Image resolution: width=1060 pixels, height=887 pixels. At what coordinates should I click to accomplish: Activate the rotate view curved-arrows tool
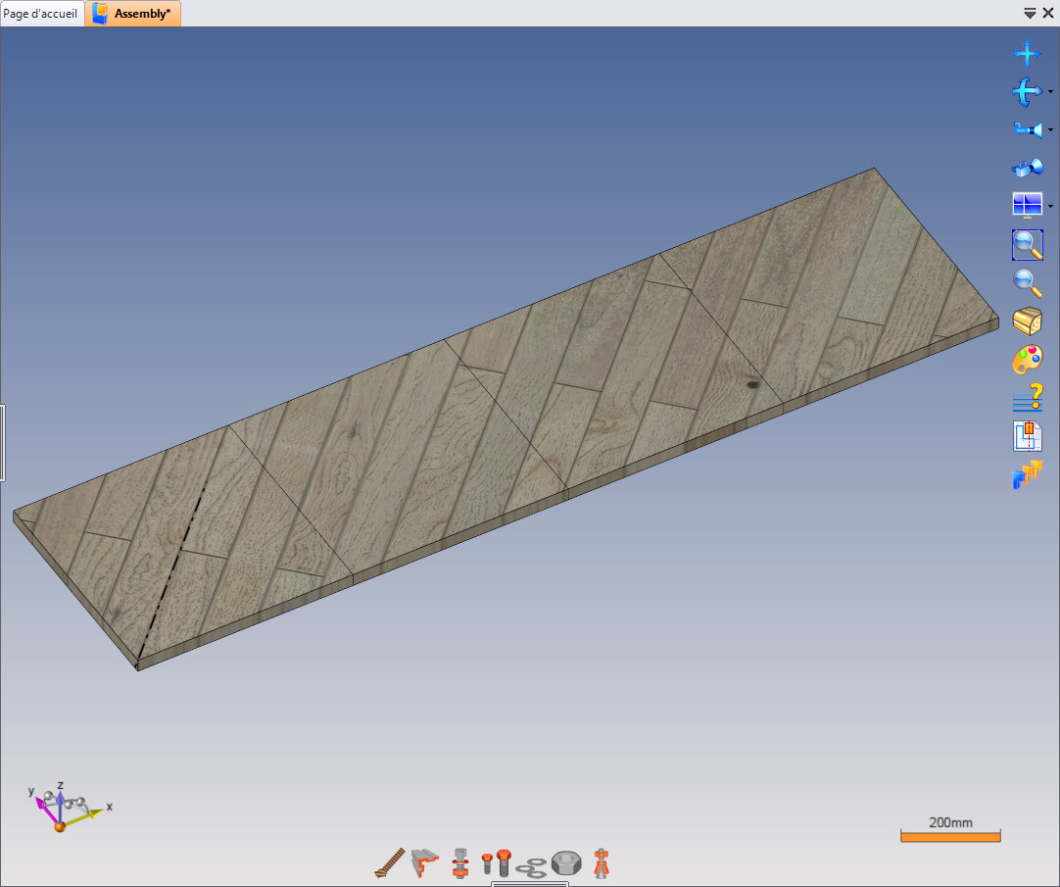(x=1027, y=91)
